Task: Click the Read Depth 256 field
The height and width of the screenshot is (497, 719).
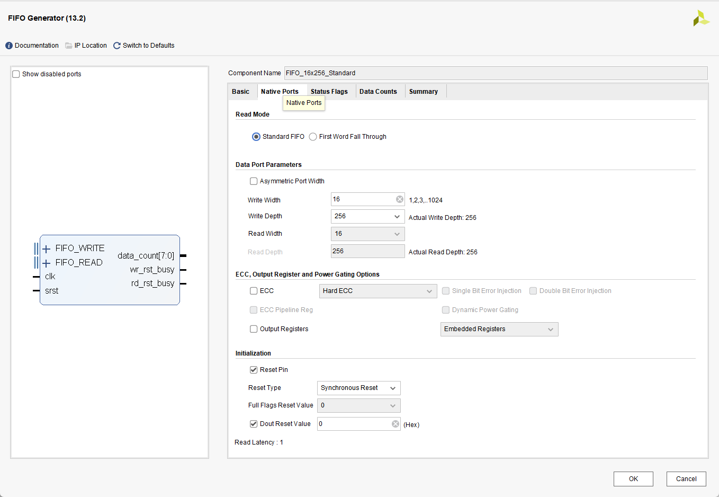Action: point(368,251)
